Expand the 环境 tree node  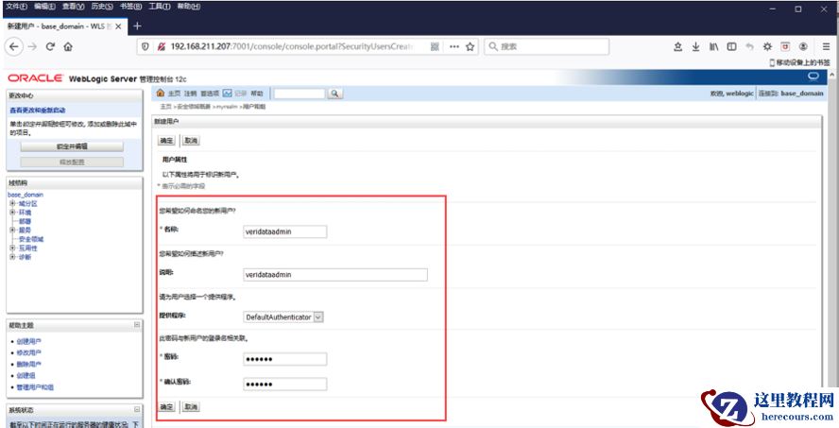12,213
